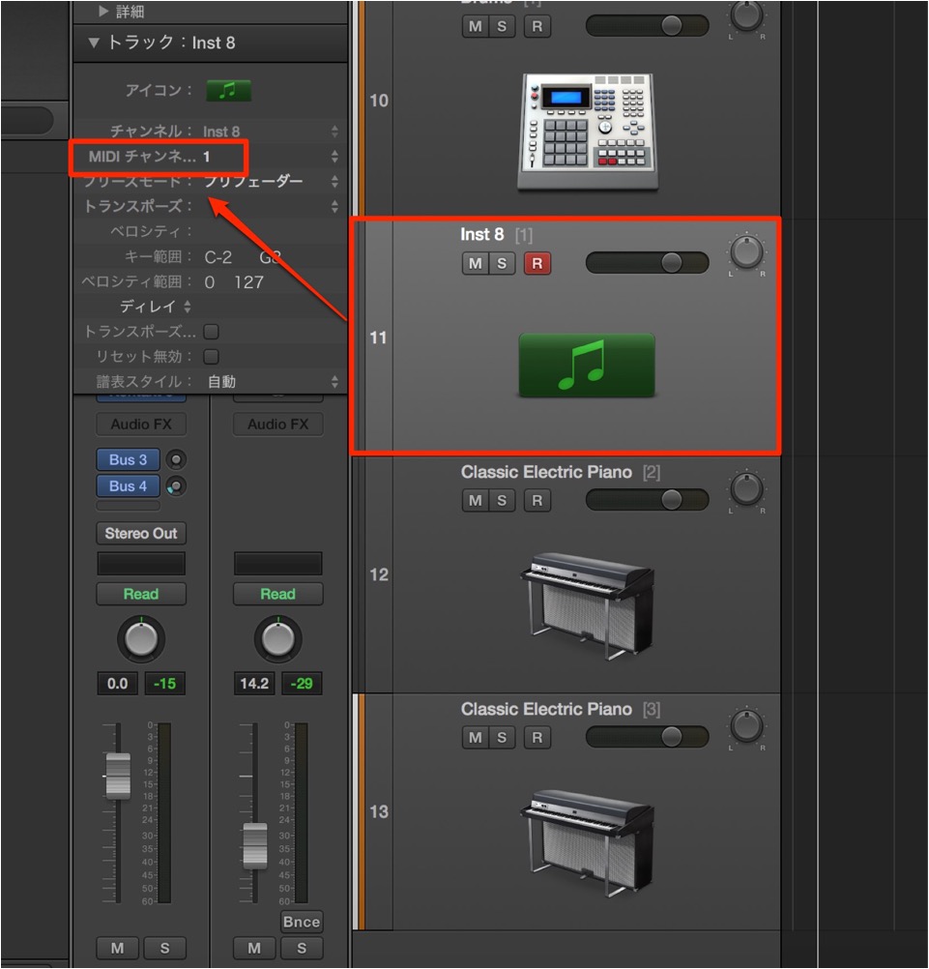Click the left channel strip volume fader

118,777
